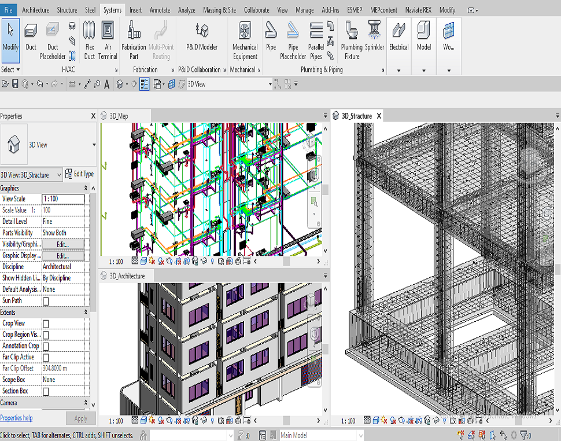Enable the Annotation Crop checkbox
This screenshot has width=561, height=441.
click(x=46, y=347)
